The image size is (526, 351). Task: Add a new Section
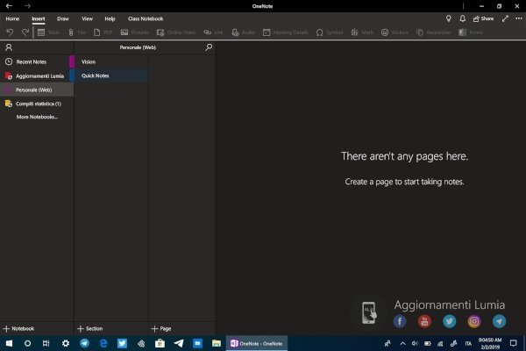point(90,328)
